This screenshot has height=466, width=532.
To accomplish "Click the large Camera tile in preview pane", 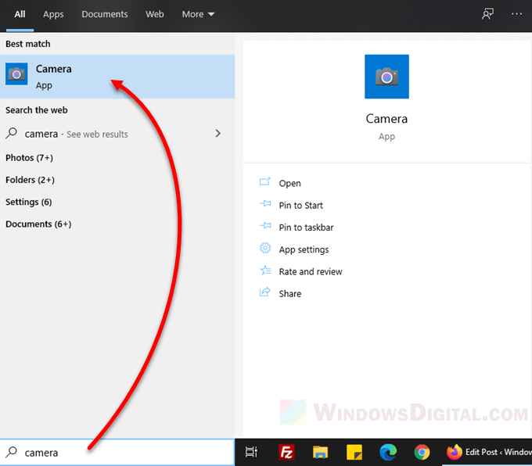I will (386, 77).
